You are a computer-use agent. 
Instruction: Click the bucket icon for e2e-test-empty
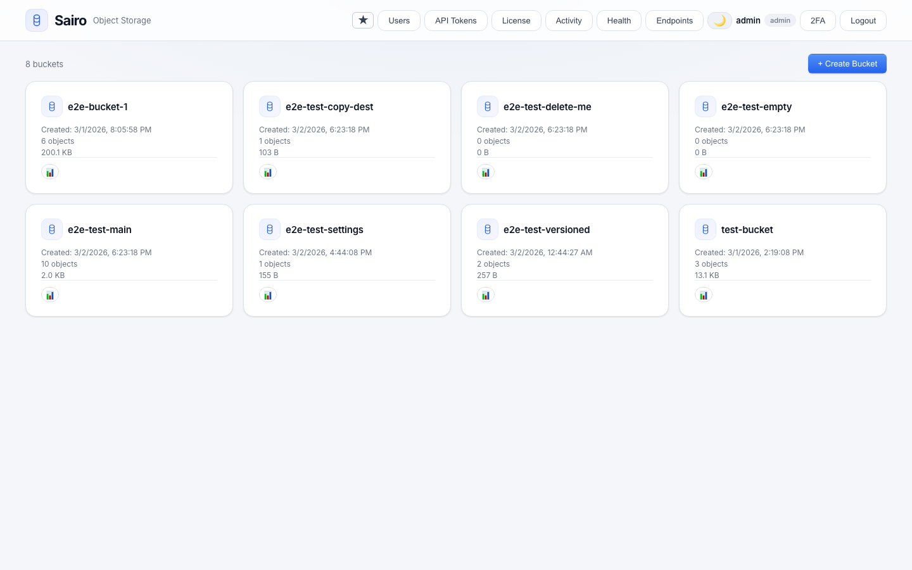click(706, 106)
